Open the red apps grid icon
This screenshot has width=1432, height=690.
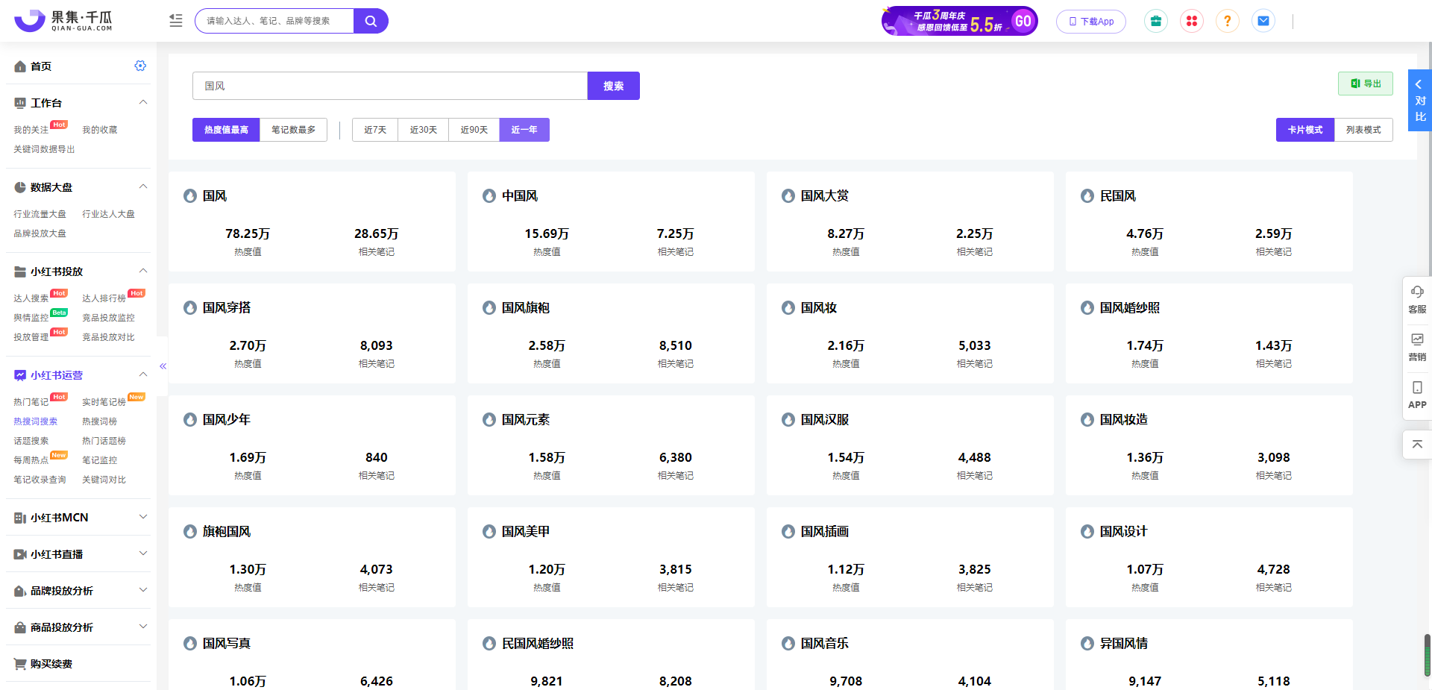coord(1191,21)
